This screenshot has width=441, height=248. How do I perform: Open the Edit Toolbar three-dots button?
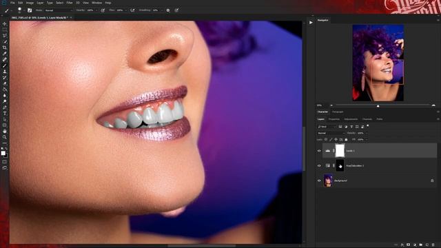(5, 143)
